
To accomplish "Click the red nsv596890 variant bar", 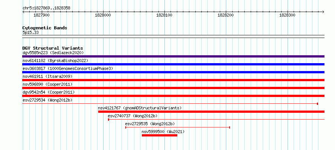I will click(x=173, y=88).
